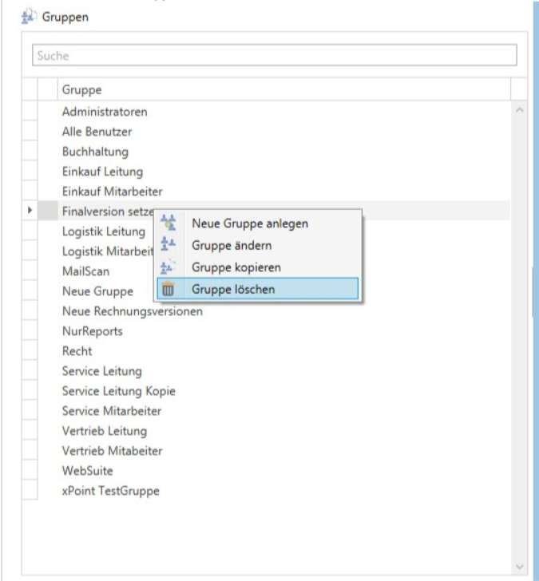Viewport: 539px width, 581px height.
Task: Click into the Suche search field
Action: [275, 56]
